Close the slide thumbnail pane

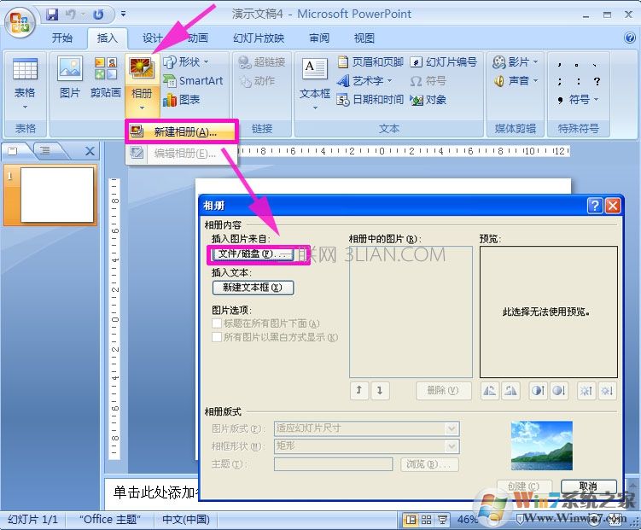tap(90, 151)
